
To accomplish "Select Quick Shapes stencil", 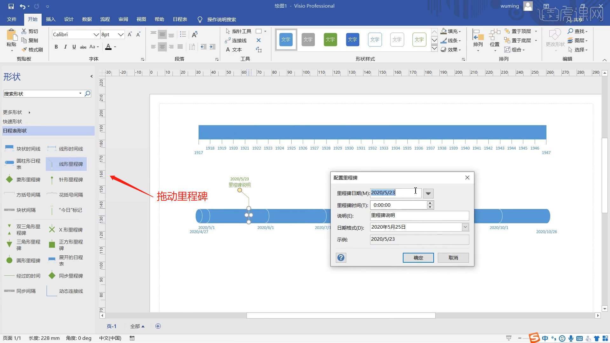I will click(12, 121).
